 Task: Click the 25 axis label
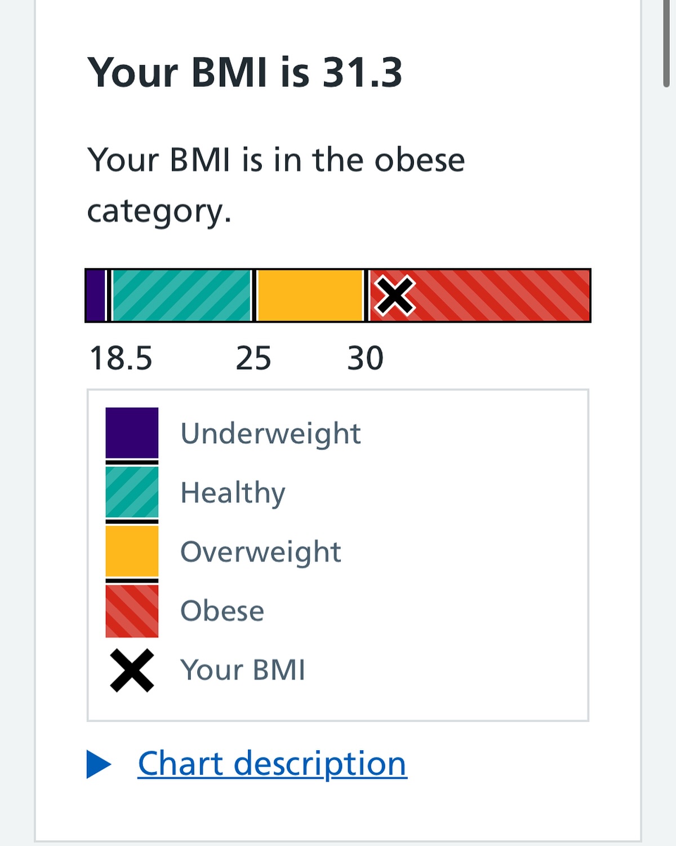pyautogui.click(x=253, y=358)
